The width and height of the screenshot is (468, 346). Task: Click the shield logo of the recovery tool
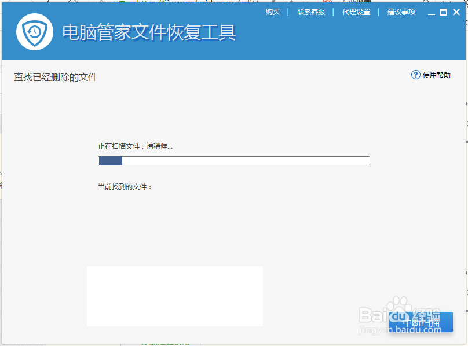35,32
